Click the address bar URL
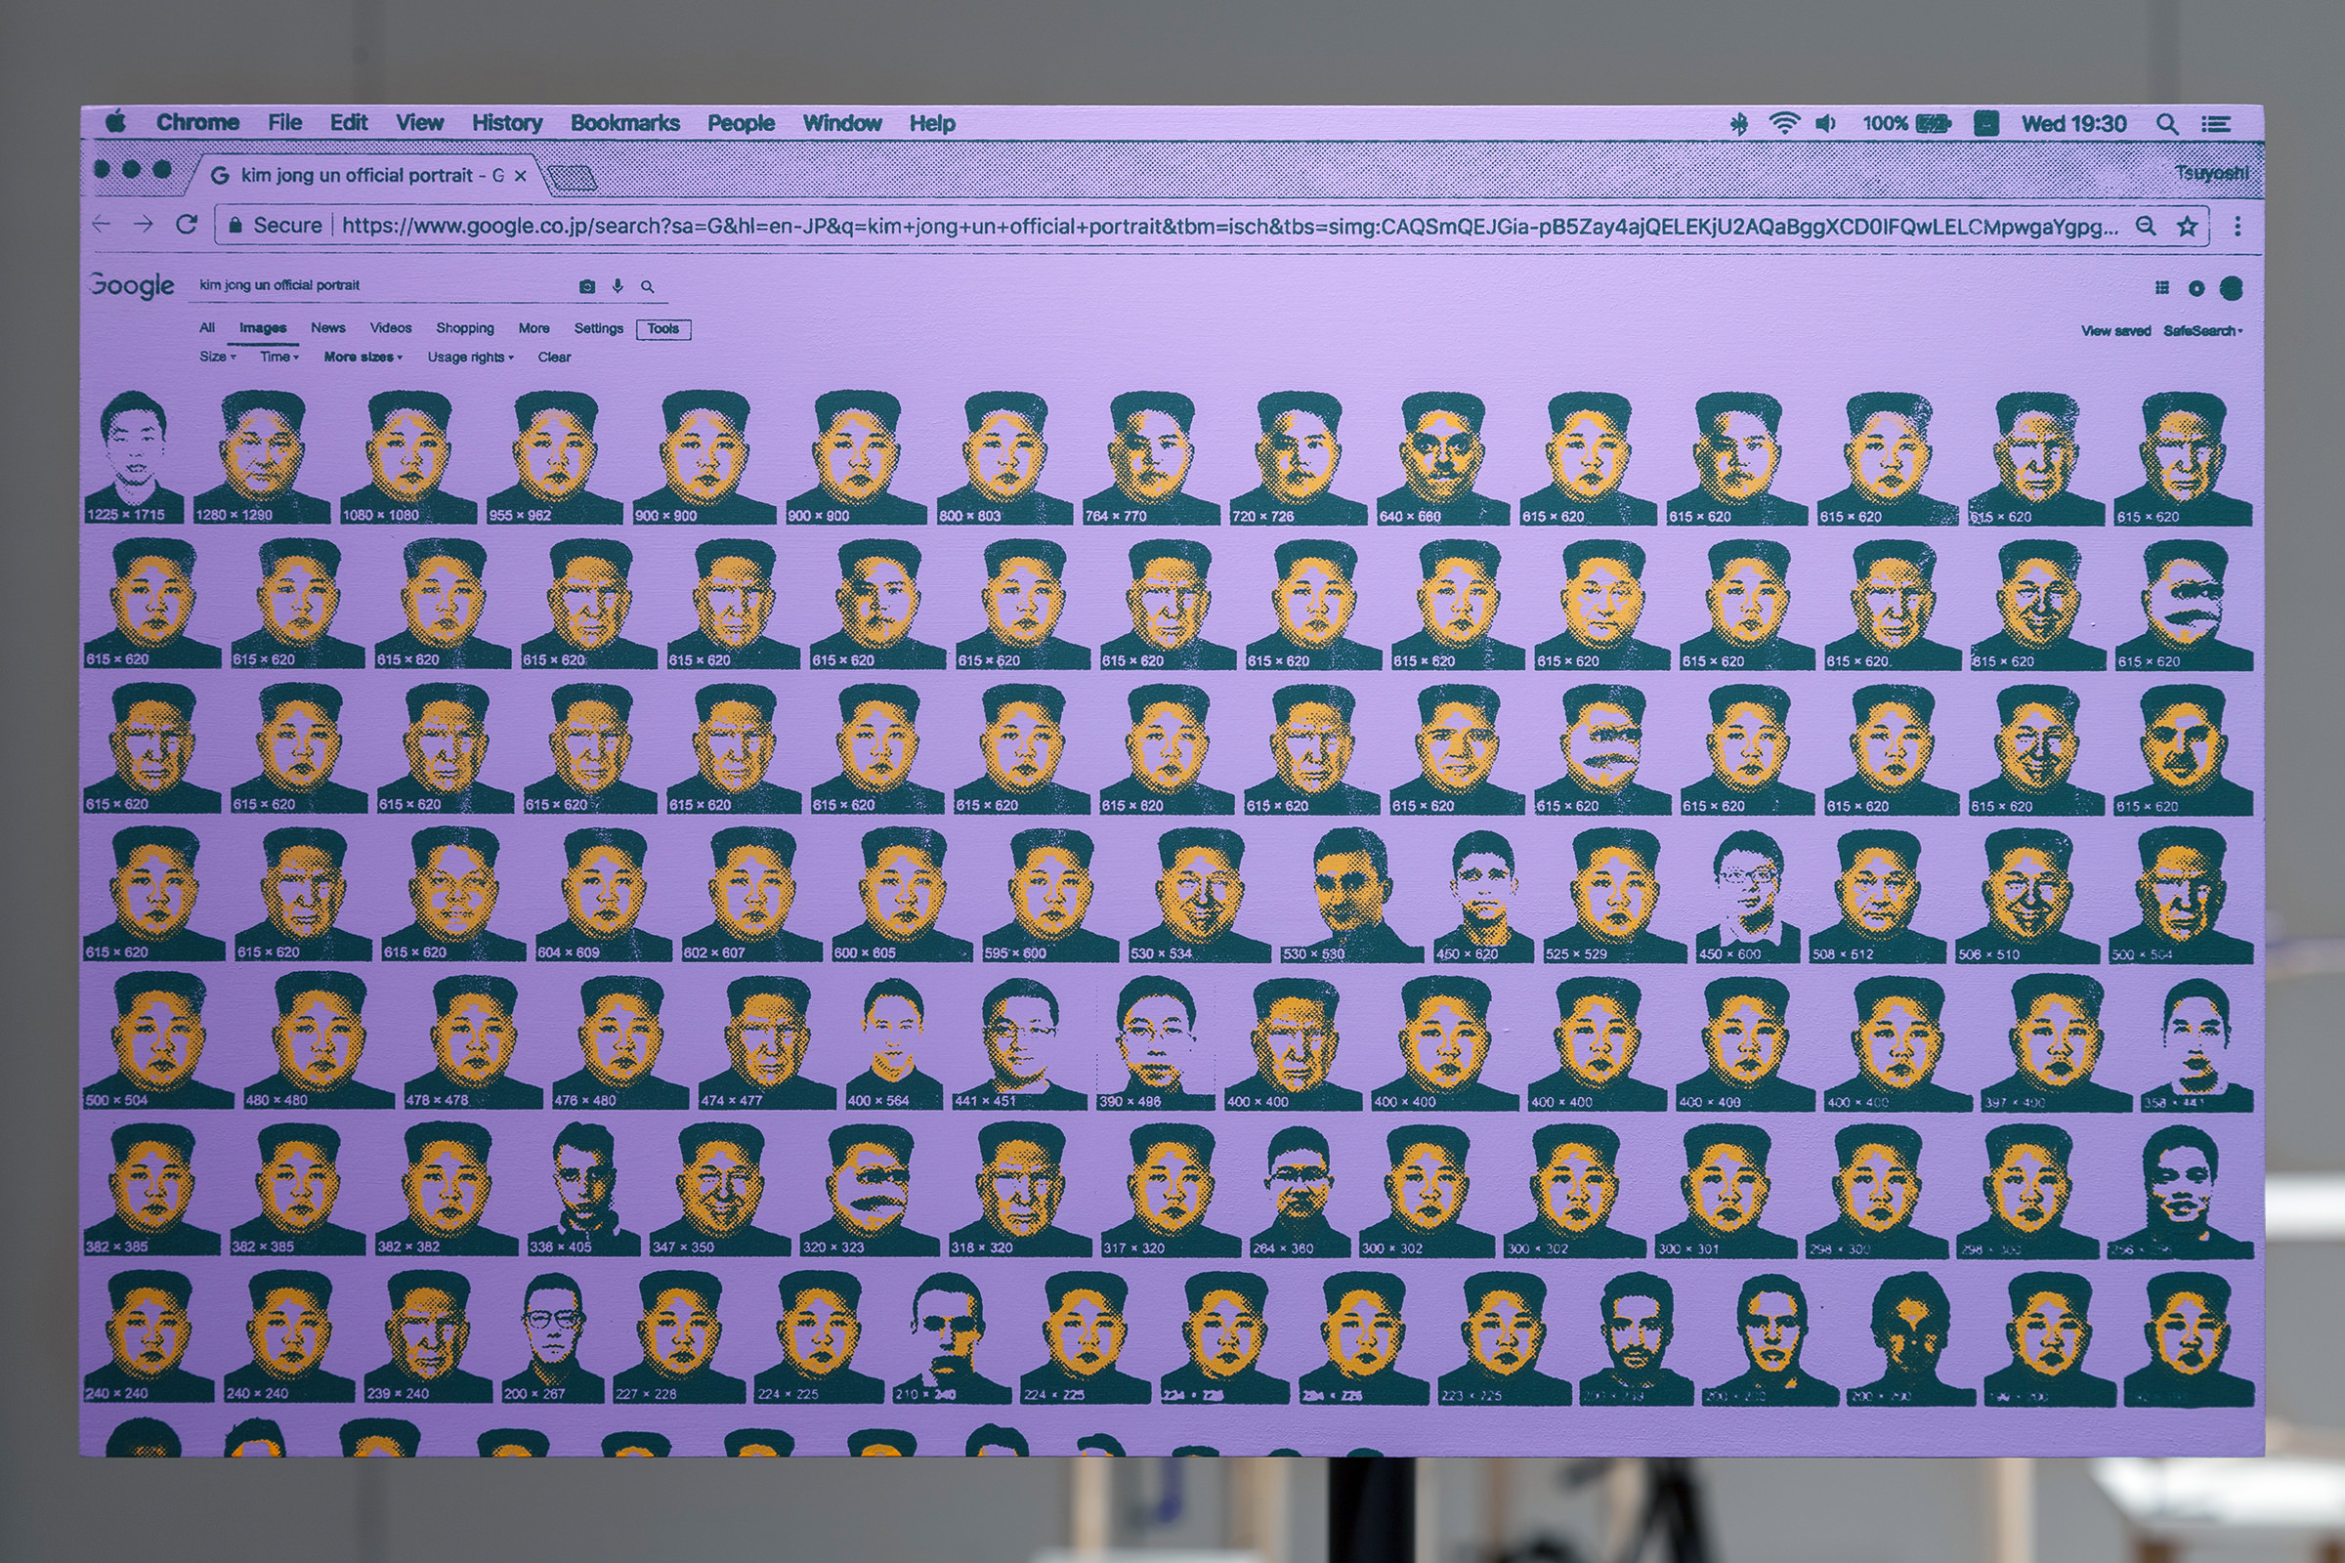This screenshot has height=1563, width=2345. 1230,227
